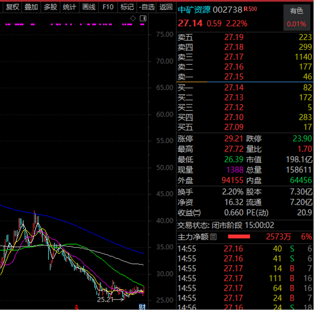Image resolution: width=314 pixels, height=310 pixels.
Task: Click the 净资 value 16.32
Action: click(234, 202)
